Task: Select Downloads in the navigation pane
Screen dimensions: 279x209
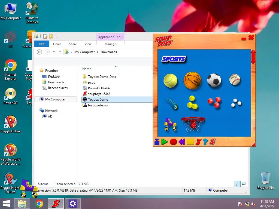Action: (56, 82)
